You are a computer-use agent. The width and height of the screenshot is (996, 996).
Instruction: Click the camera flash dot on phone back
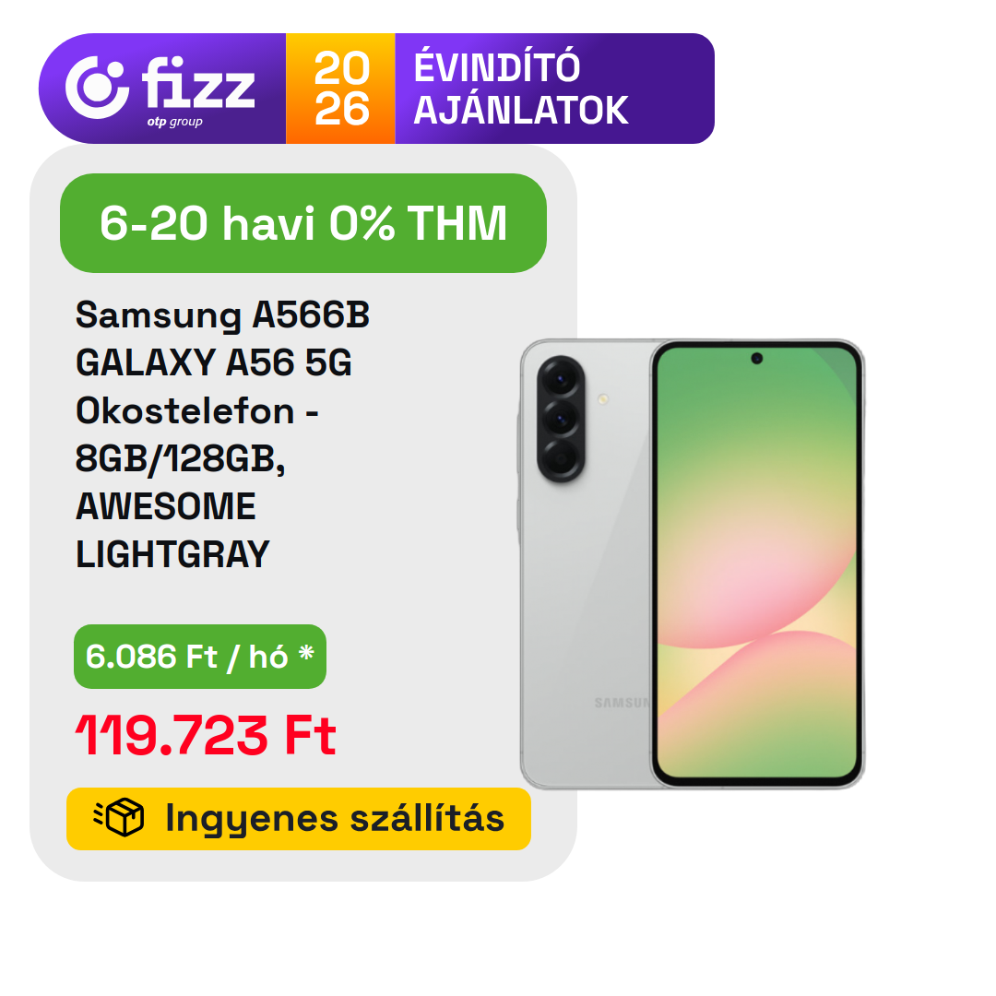[603, 399]
